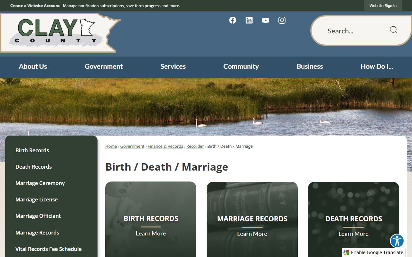This screenshot has width=412, height=257.
Task: Open Marriage License sidebar link
Action: 37,199
